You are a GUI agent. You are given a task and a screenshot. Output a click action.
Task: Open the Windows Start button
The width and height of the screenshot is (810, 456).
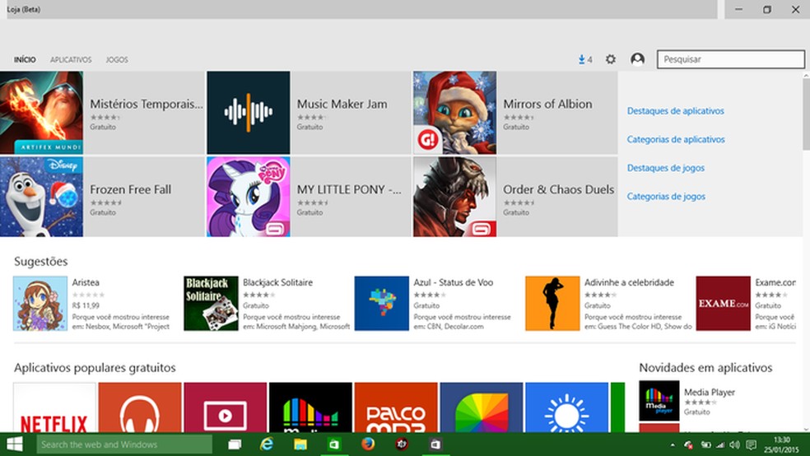click(15, 444)
